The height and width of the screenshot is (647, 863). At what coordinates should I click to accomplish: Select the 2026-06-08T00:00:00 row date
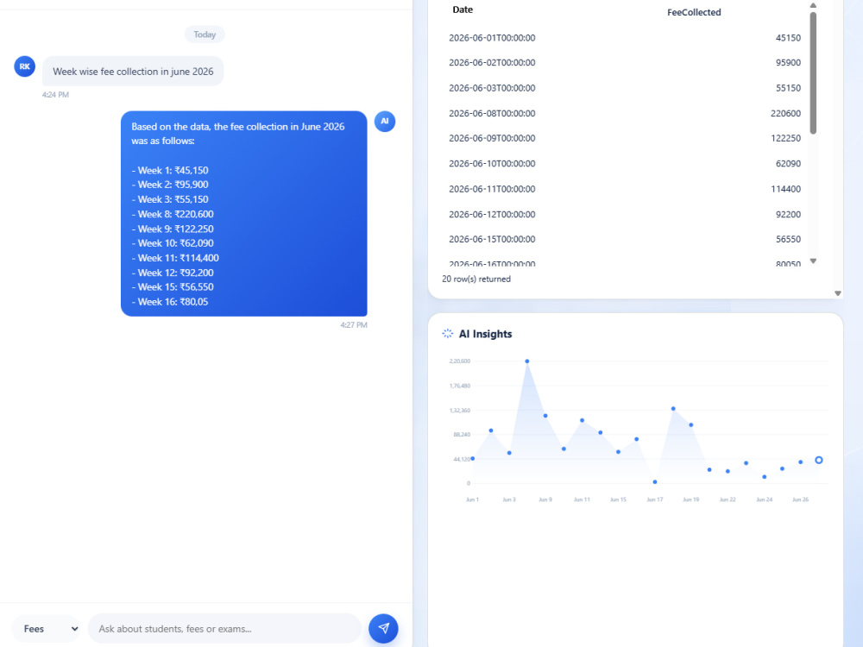tap(492, 113)
